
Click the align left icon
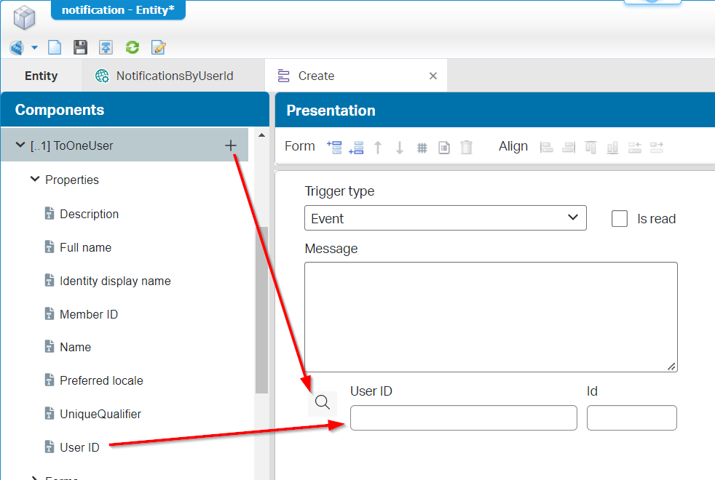pos(546,148)
